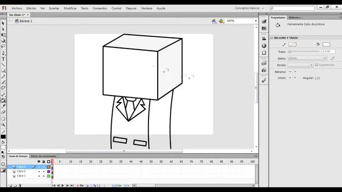Viewport: 342px width, 192px height.
Task: Open the stroke color swatch in Properties
Action: [x=292, y=44]
